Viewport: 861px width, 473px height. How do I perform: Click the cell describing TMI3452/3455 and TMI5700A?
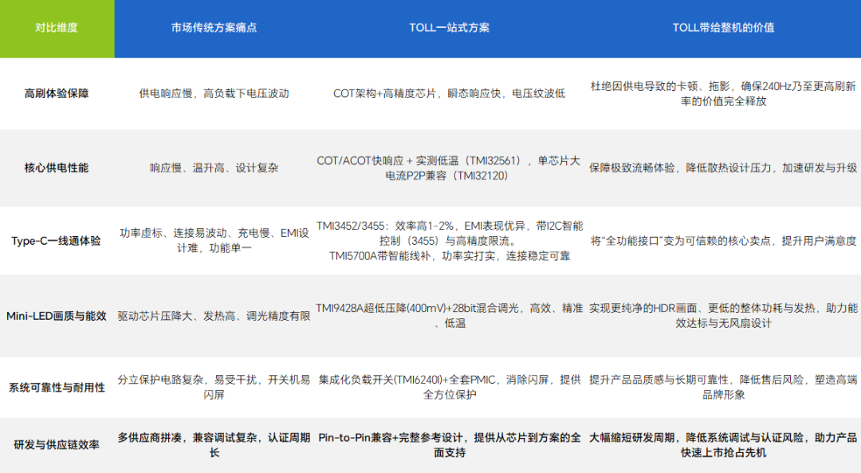(x=449, y=241)
